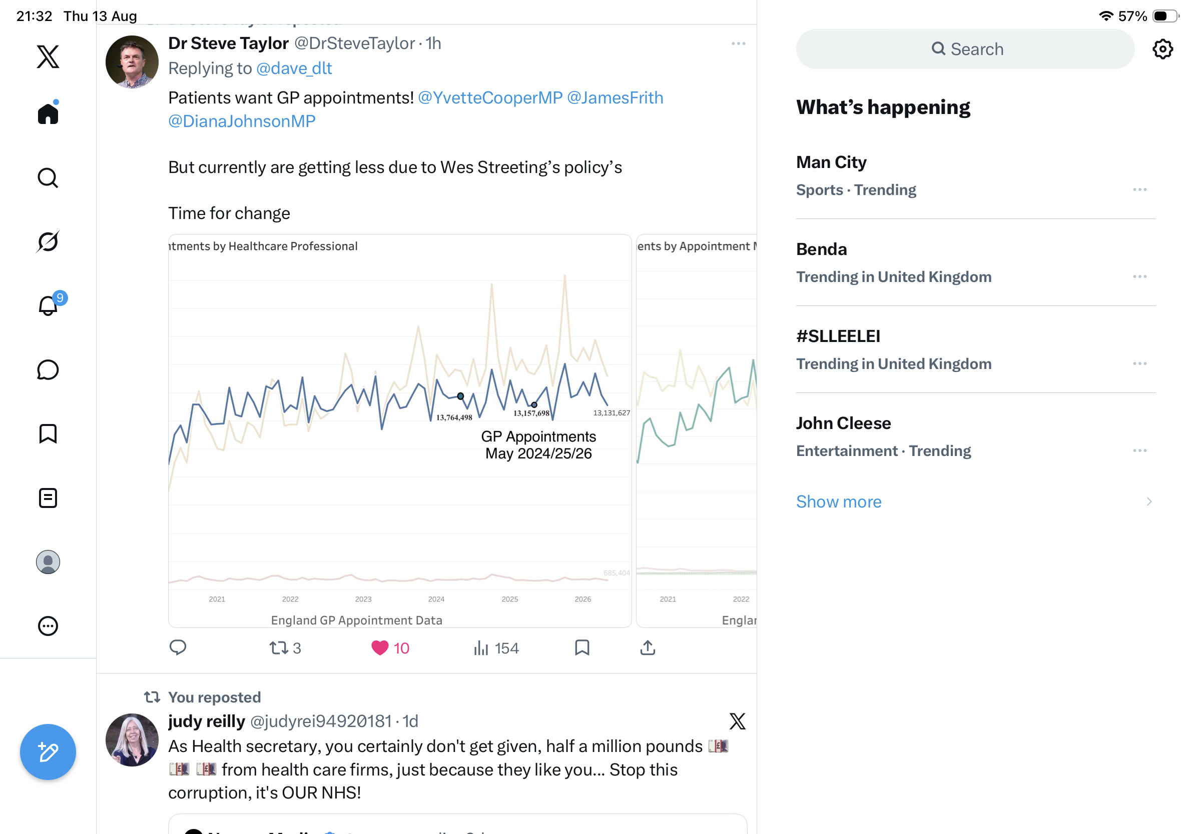The image size is (1195, 834).
Task: Click the Search input field
Action: pos(965,49)
